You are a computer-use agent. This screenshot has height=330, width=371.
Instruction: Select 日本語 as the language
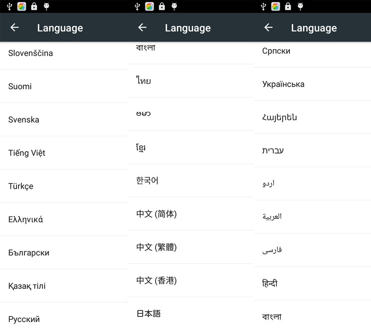coord(148,314)
